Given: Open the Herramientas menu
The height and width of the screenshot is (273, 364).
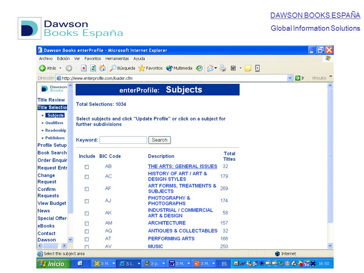Looking at the screenshot, I should tap(117, 58).
